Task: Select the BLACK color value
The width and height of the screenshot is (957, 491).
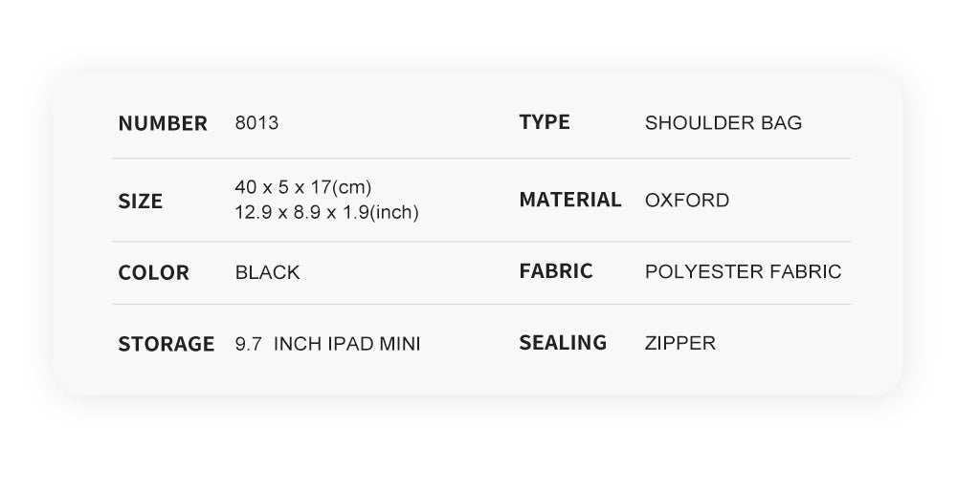Action: [x=267, y=272]
